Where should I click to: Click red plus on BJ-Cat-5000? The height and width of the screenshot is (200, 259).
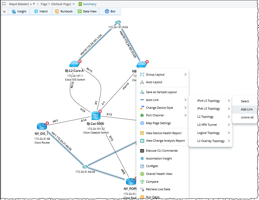click(100, 111)
